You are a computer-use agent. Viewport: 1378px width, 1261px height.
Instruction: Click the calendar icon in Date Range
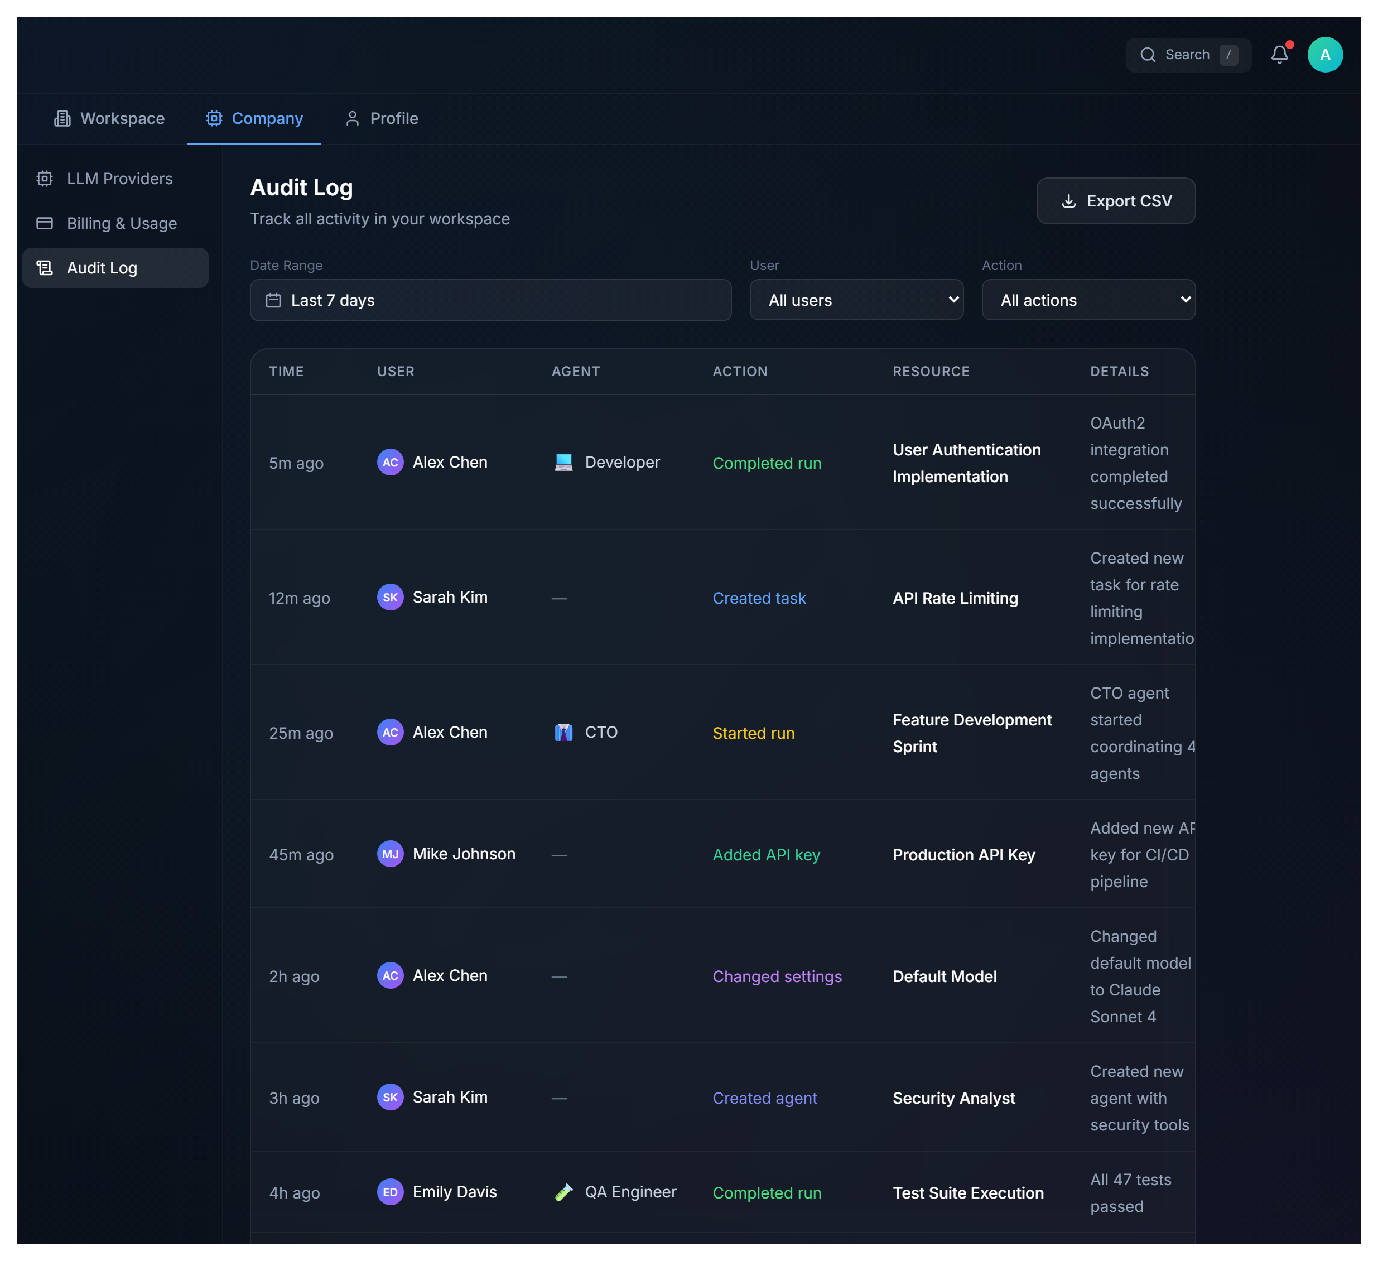(x=273, y=300)
